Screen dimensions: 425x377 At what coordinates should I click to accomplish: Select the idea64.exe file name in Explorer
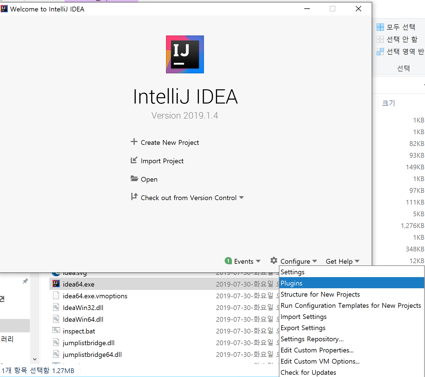coord(79,284)
